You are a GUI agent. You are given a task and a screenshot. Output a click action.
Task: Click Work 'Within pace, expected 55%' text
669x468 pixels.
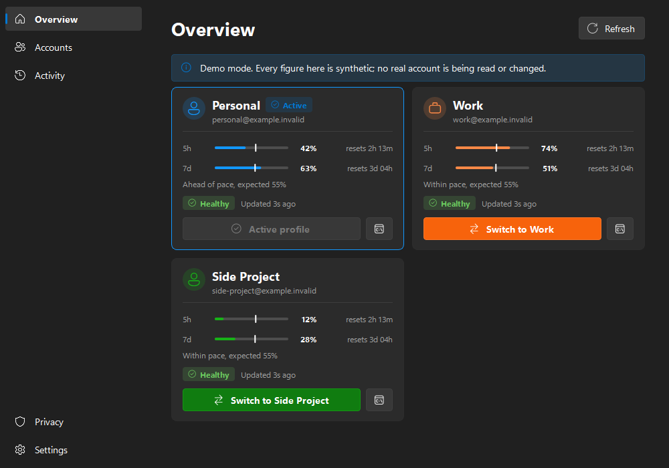[470, 185]
